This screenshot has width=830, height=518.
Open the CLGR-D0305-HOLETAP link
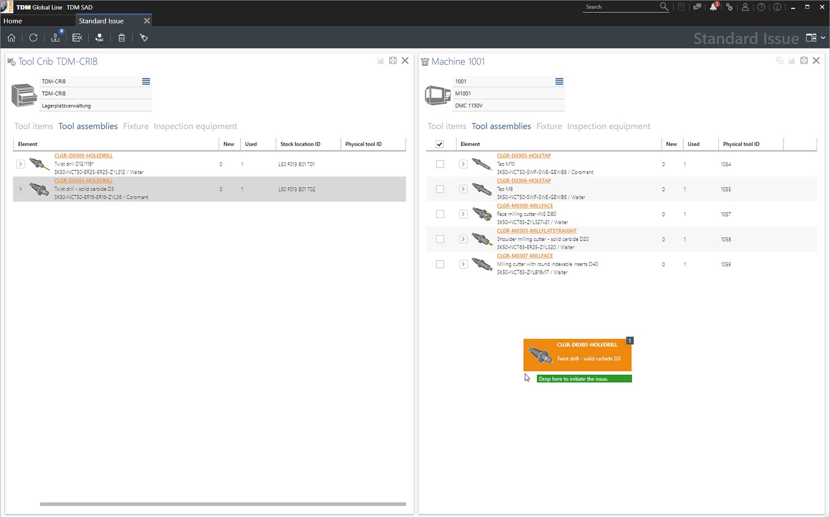click(524, 155)
